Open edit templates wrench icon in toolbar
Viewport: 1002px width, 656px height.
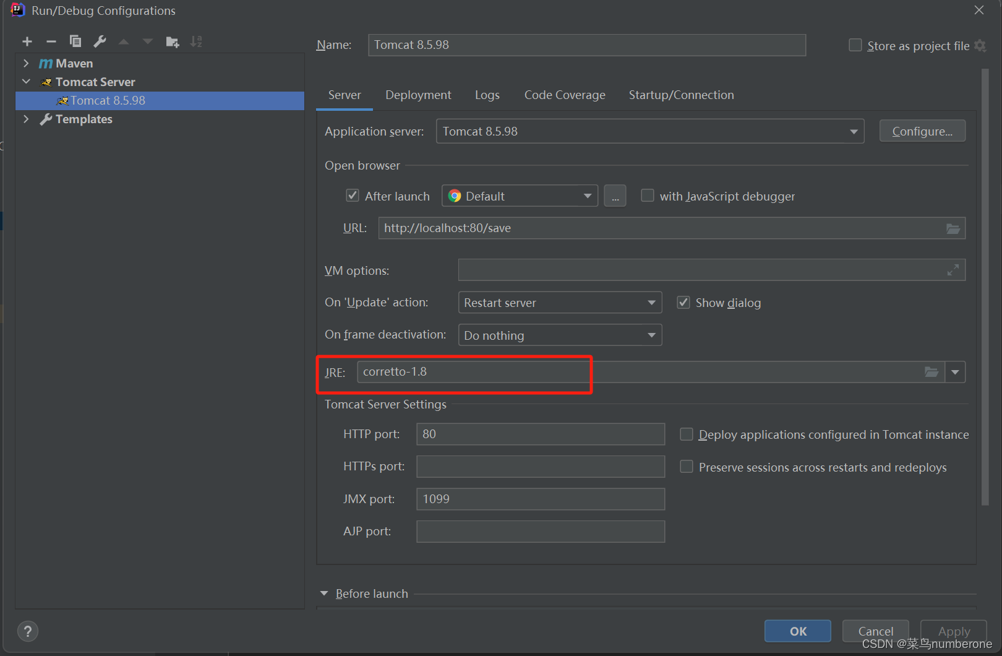100,41
